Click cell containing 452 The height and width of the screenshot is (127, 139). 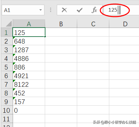point(29,93)
